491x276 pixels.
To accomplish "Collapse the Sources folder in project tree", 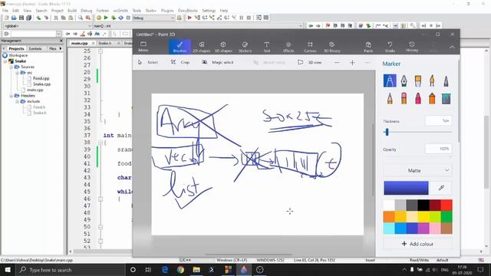I will pyautogui.click(x=12, y=67).
